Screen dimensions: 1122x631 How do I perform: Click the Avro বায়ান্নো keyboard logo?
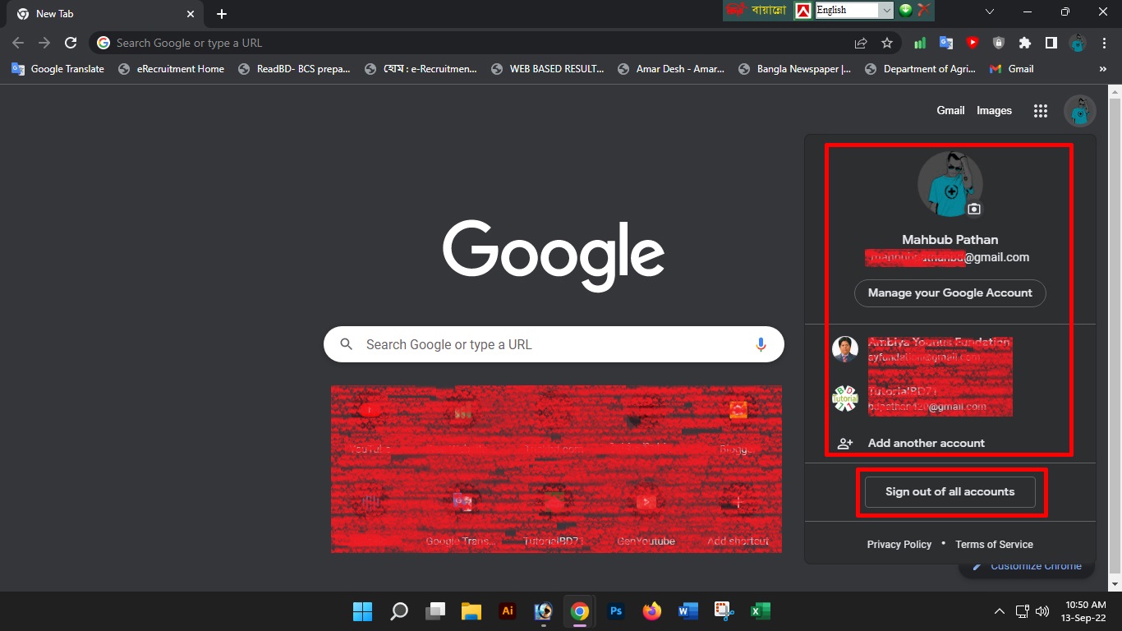pos(756,10)
